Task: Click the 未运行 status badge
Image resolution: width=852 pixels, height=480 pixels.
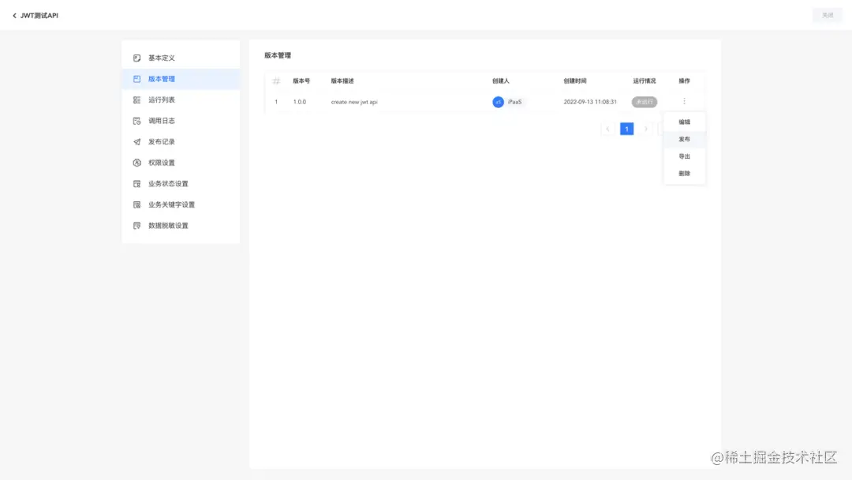Action: (644, 102)
